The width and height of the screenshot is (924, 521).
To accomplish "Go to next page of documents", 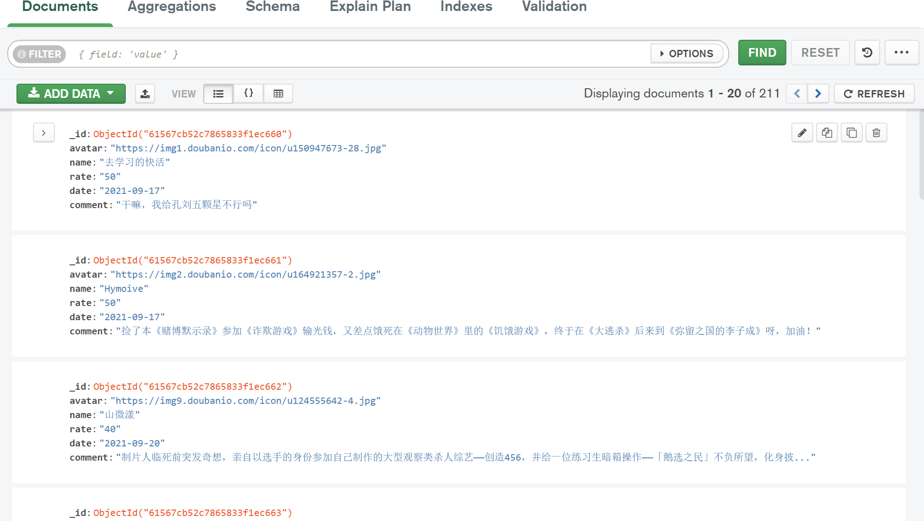I will 818,94.
